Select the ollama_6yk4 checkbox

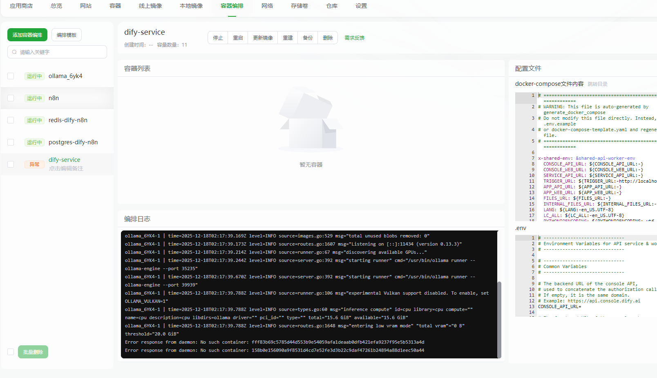[x=11, y=76]
